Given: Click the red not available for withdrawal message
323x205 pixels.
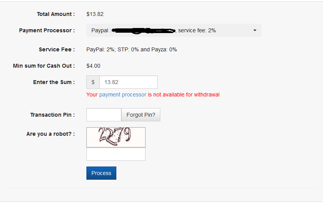Looking at the screenshot, I should coord(184,95).
